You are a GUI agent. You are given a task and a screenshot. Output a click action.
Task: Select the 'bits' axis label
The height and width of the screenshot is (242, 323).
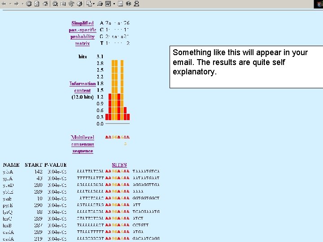click(x=83, y=56)
